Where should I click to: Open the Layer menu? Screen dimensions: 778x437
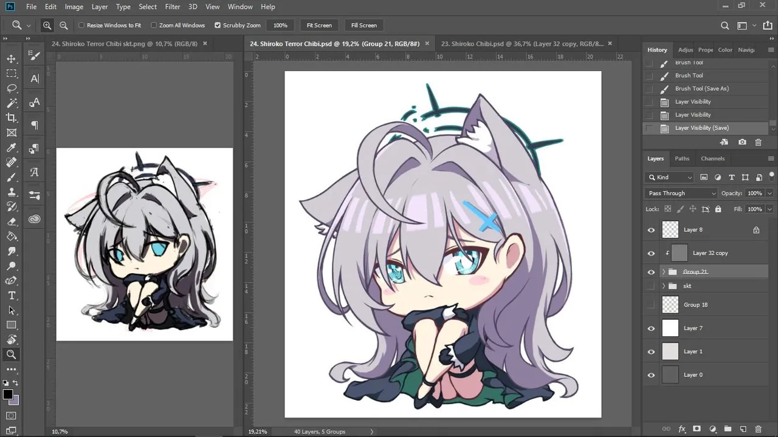[x=100, y=7]
